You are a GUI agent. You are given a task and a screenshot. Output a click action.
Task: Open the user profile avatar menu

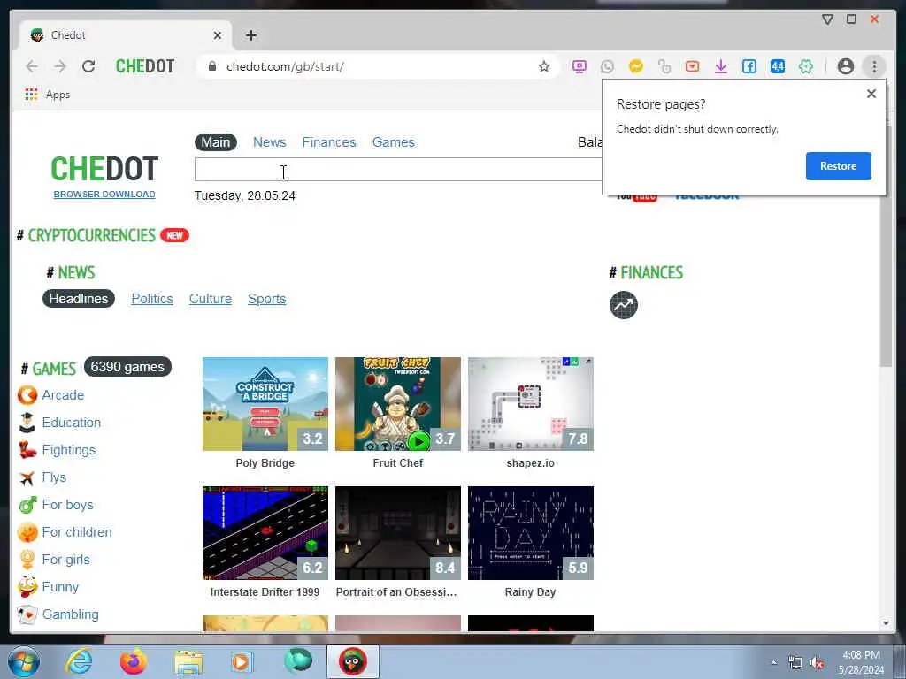(845, 66)
